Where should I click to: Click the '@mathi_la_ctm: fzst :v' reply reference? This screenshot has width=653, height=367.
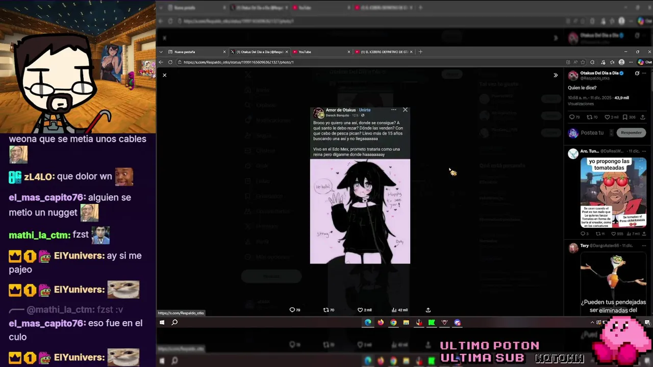pos(66,309)
